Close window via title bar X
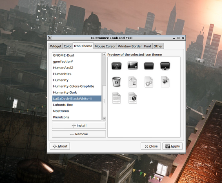 point(183,38)
